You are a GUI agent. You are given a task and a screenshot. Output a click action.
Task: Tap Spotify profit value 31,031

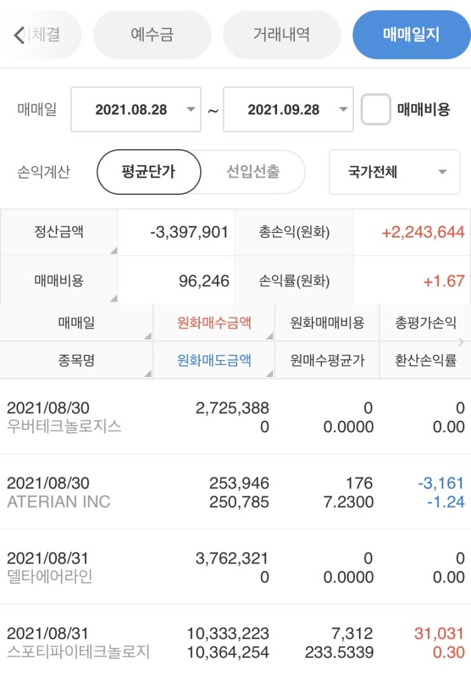point(439,633)
